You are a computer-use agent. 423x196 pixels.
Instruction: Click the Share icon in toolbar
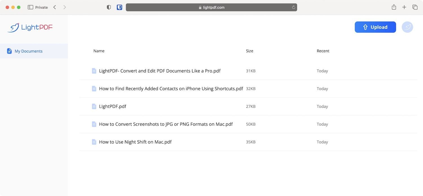[394, 7]
